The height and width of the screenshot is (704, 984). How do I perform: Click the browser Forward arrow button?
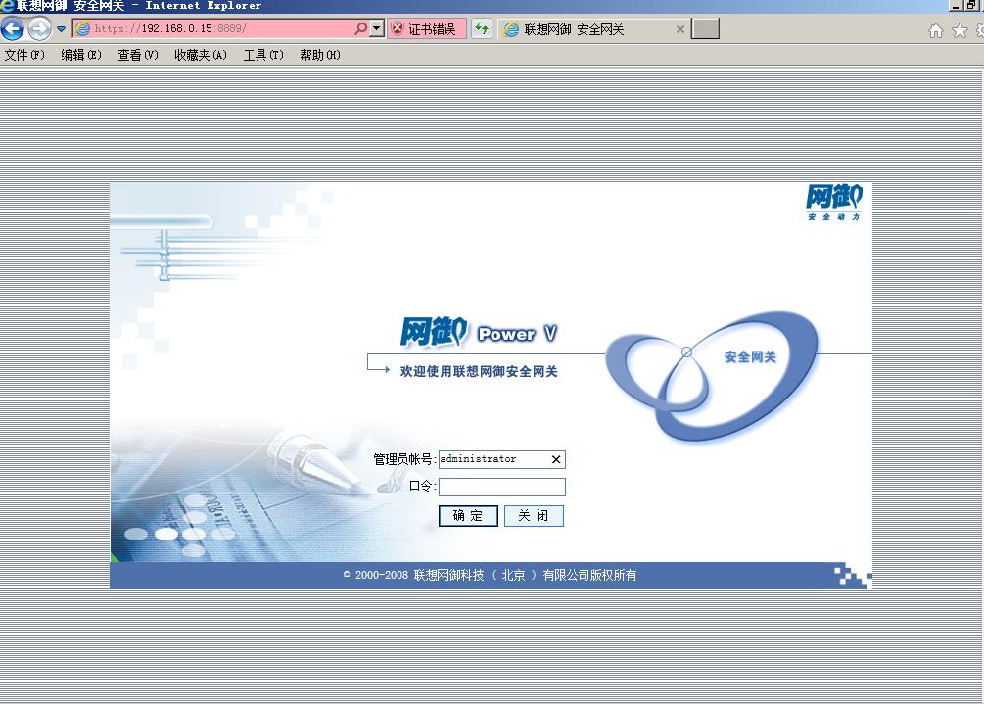click(39, 28)
